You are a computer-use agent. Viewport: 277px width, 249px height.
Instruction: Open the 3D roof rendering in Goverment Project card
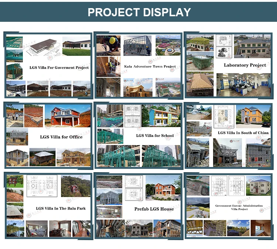[44, 47]
